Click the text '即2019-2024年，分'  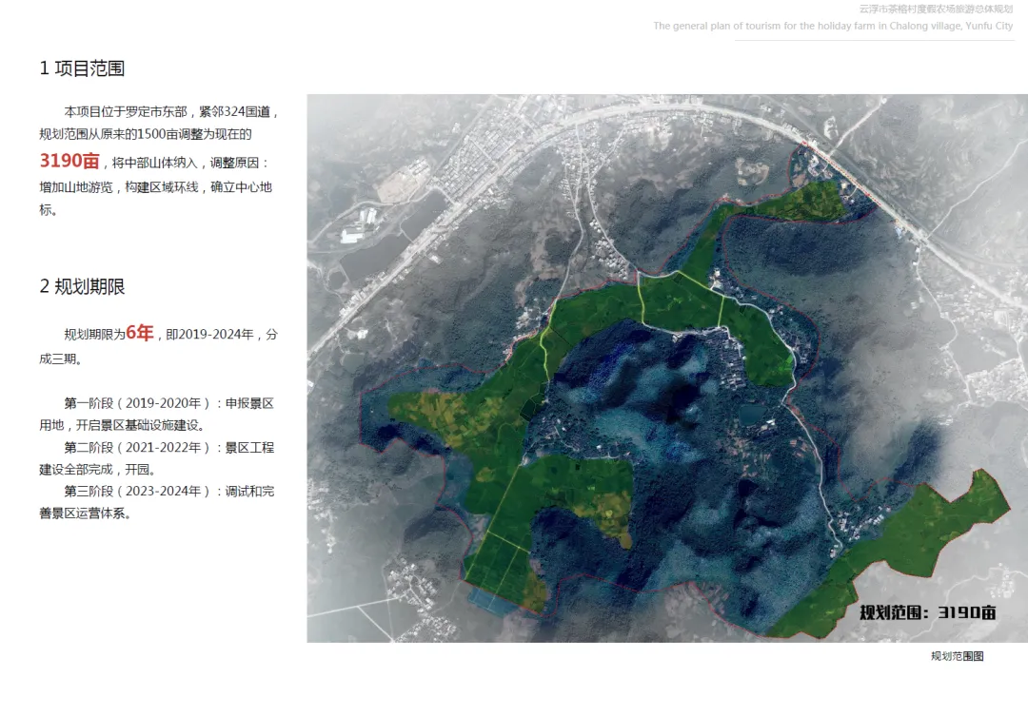(222, 334)
